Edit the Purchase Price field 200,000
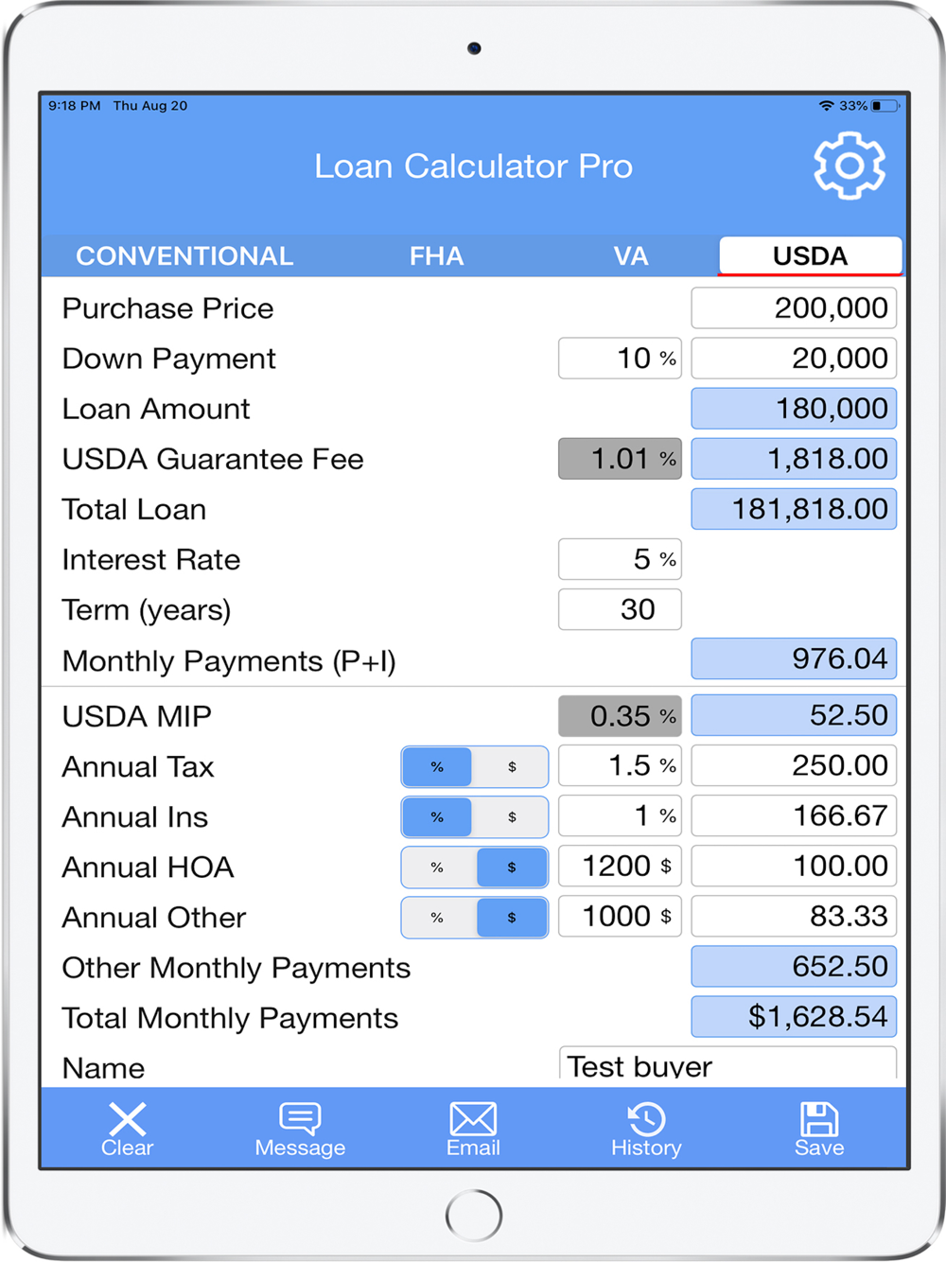Screen dimensions: 946x1262 pos(794,308)
